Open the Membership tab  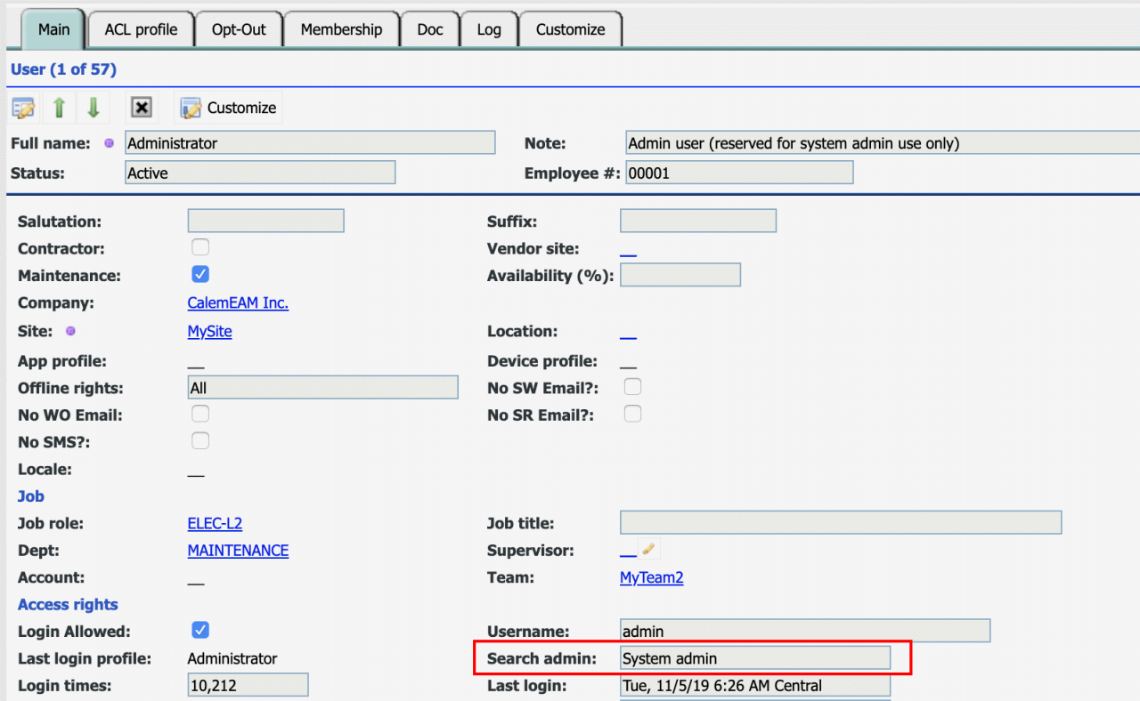(341, 29)
